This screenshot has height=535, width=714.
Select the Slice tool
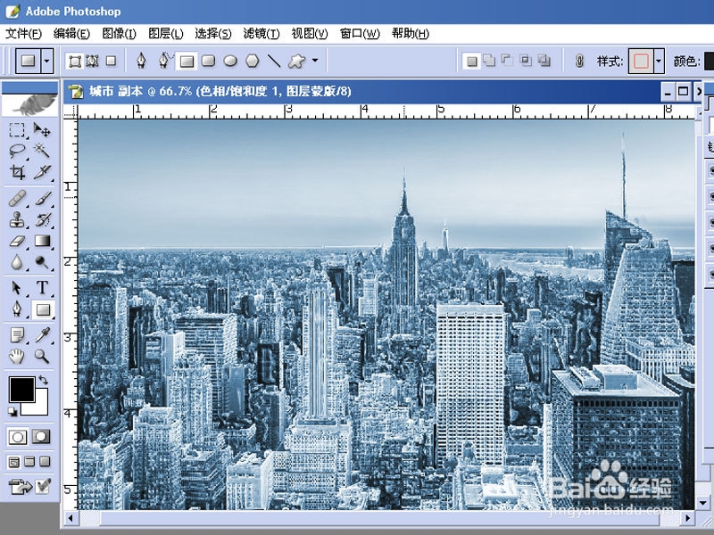click(x=42, y=172)
